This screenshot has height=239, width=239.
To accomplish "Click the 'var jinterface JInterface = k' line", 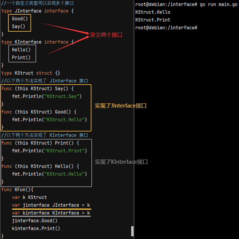I will click(51, 205).
